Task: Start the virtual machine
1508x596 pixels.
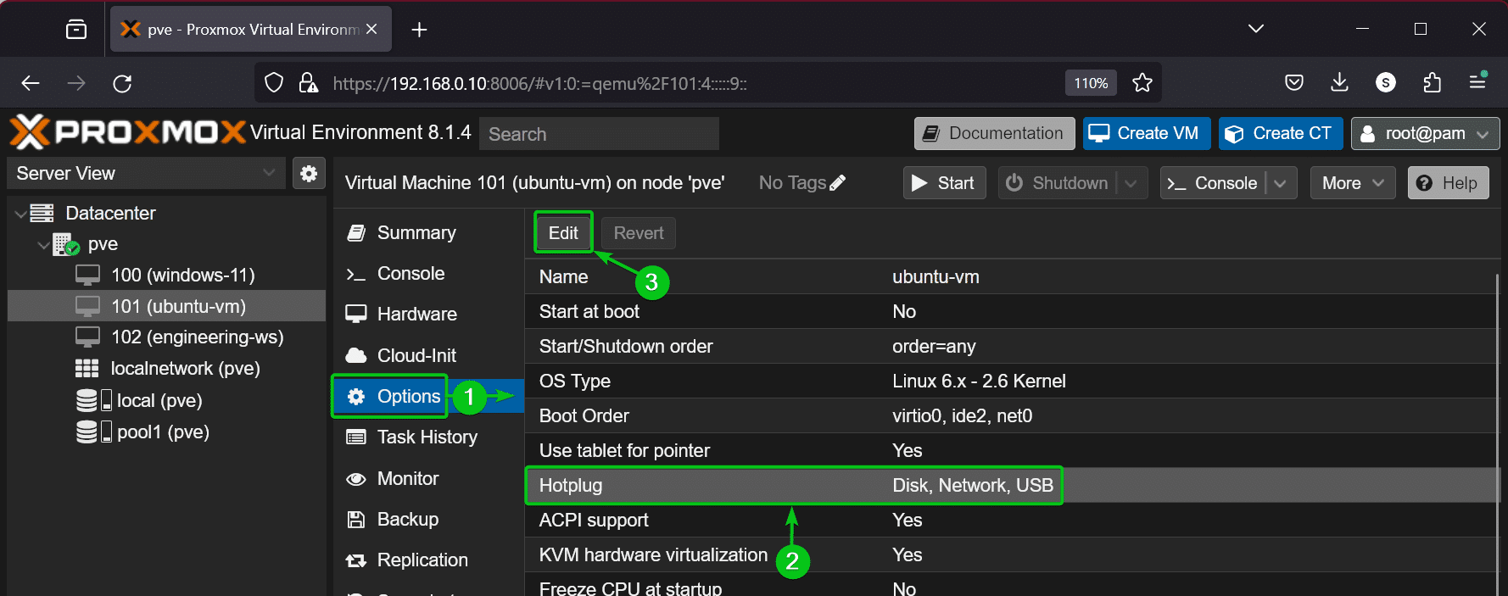Action: point(944,183)
